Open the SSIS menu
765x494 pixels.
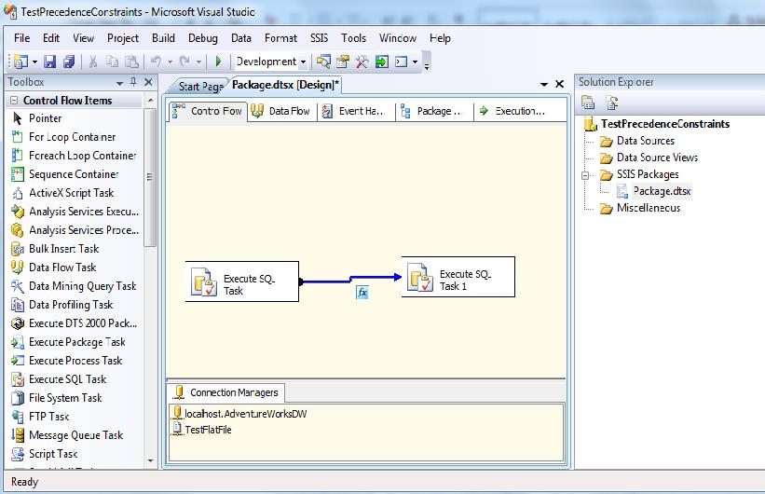(x=319, y=38)
